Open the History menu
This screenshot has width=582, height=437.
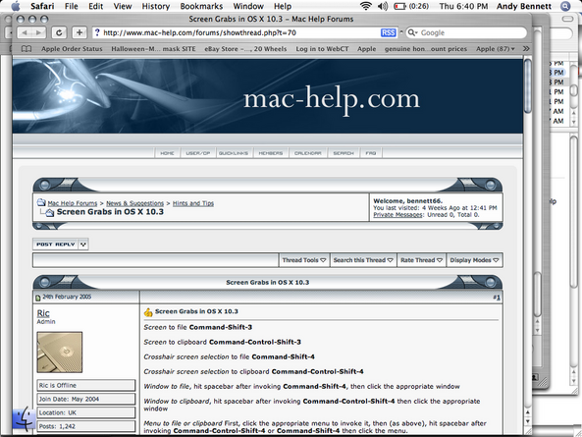156,6
